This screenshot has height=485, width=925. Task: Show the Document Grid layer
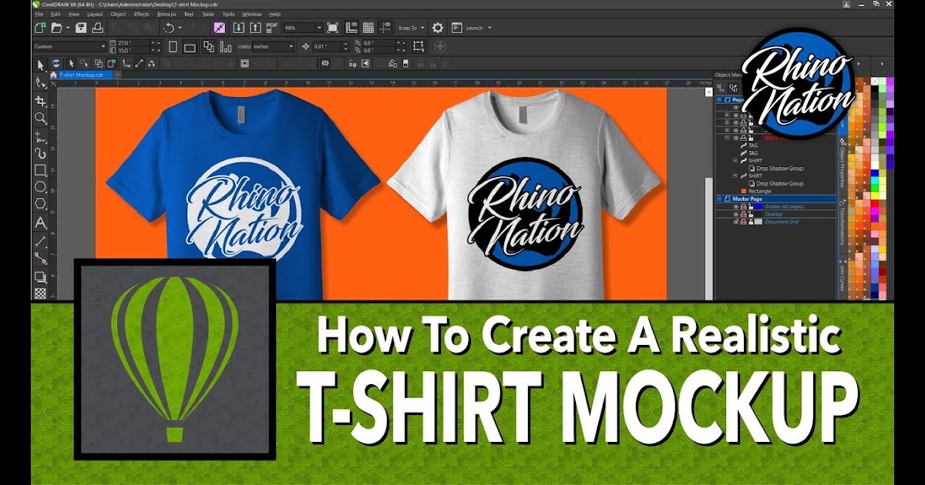(x=735, y=222)
